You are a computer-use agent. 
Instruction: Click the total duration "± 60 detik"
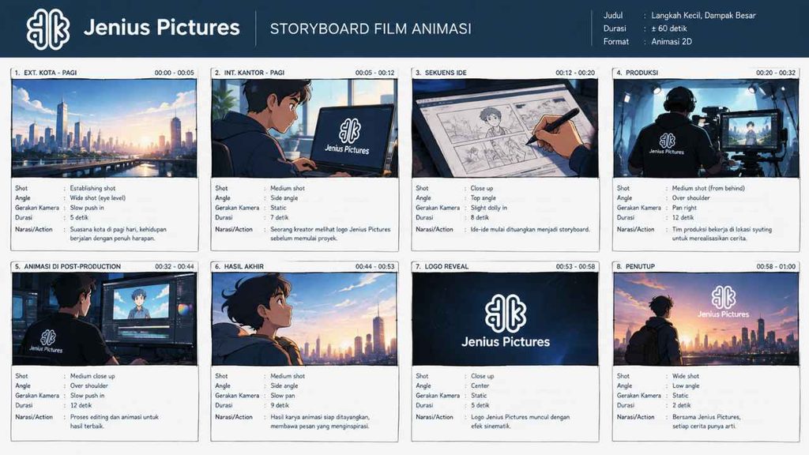668,28
